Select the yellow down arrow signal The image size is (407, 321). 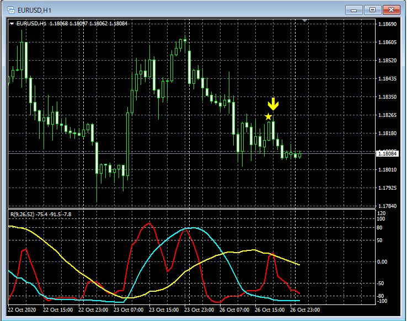273,104
